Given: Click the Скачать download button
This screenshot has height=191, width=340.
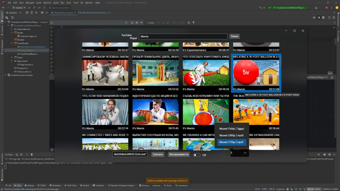Looking at the screenshot, I should point(158,154).
